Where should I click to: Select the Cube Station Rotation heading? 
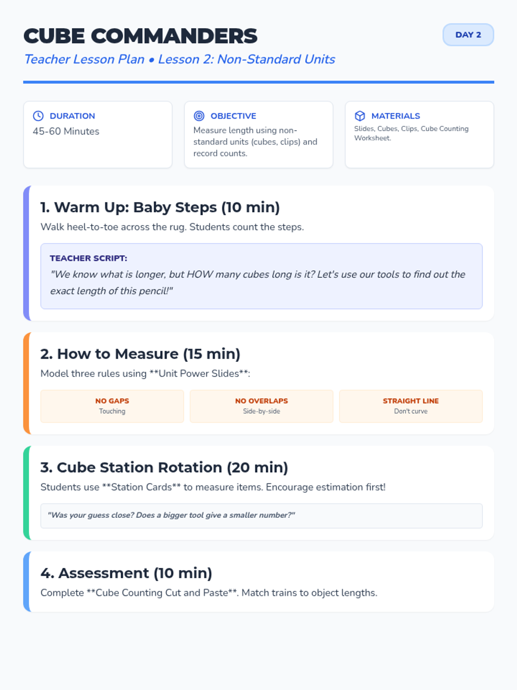click(x=164, y=467)
